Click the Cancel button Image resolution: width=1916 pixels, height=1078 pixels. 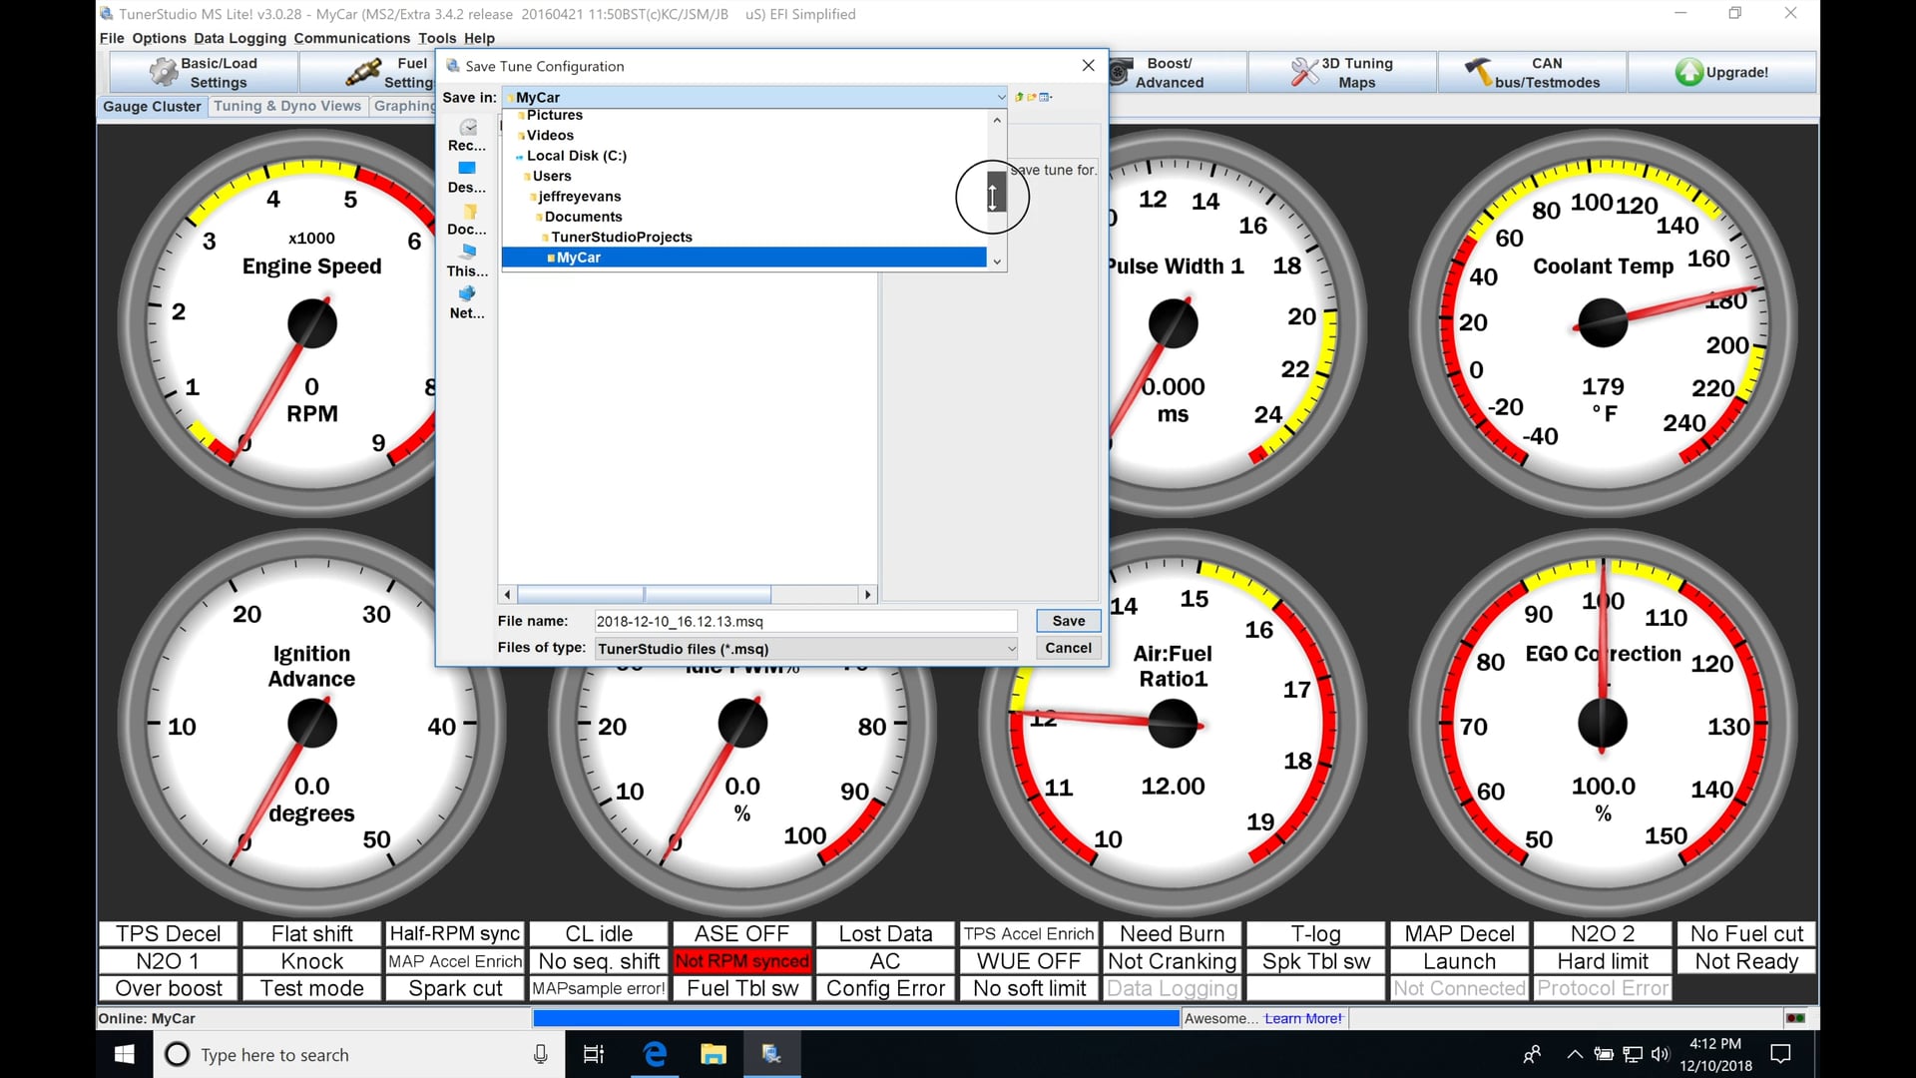point(1068,648)
